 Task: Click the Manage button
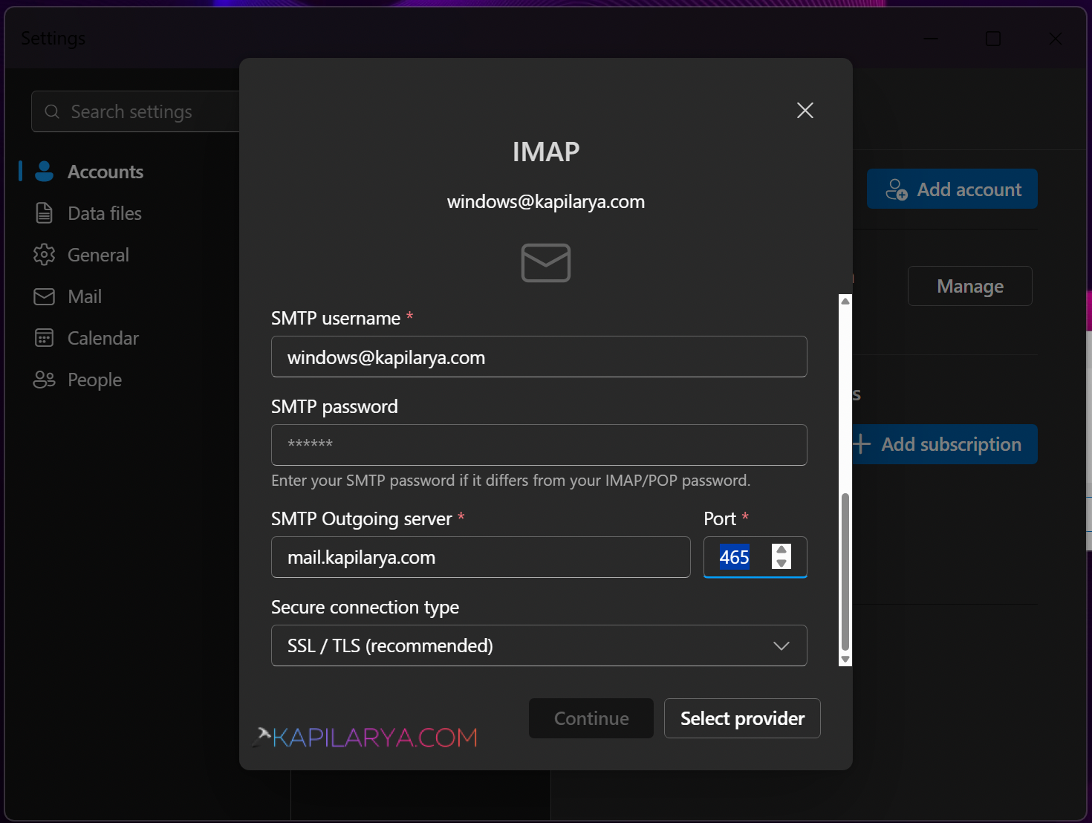(x=970, y=286)
